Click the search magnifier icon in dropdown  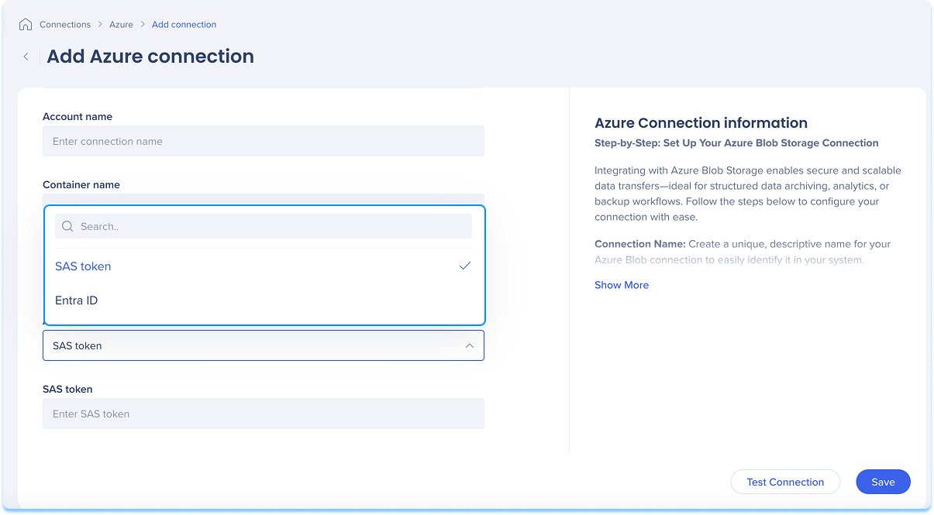point(67,226)
